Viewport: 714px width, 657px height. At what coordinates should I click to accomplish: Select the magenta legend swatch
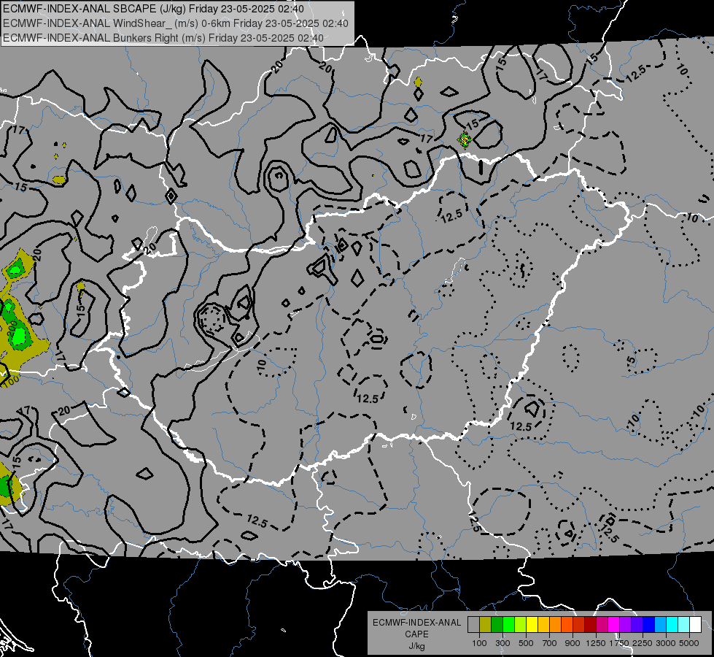(614, 624)
